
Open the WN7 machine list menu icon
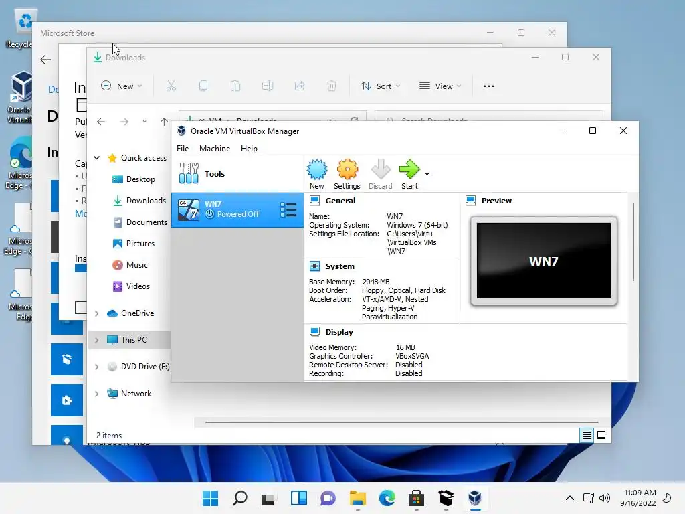coord(288,209)
